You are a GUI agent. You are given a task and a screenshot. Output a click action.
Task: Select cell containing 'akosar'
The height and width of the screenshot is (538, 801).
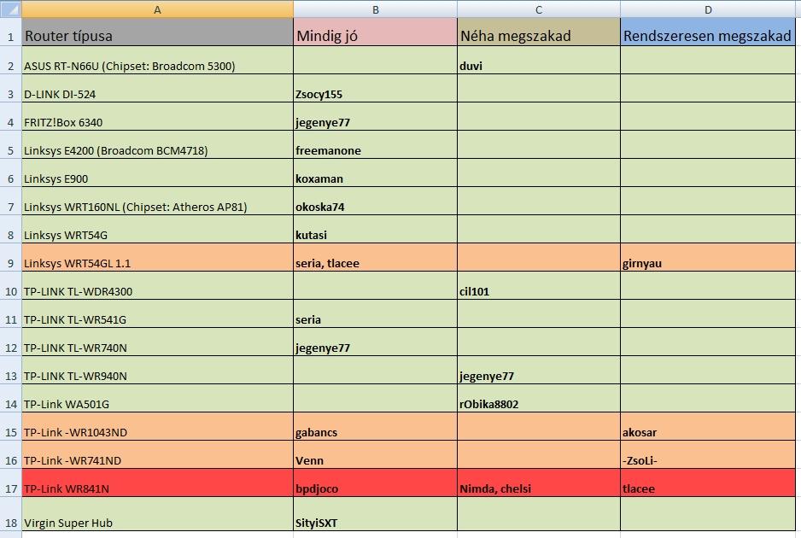[x=708, y=426]
